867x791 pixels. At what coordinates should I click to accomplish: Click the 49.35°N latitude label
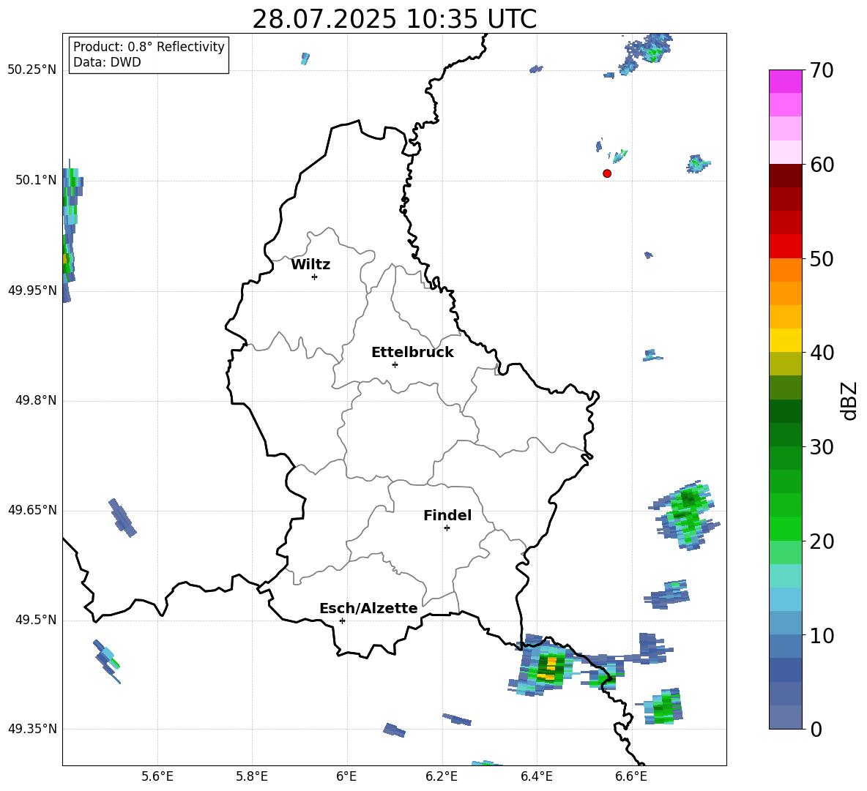(x=32, y=729)
